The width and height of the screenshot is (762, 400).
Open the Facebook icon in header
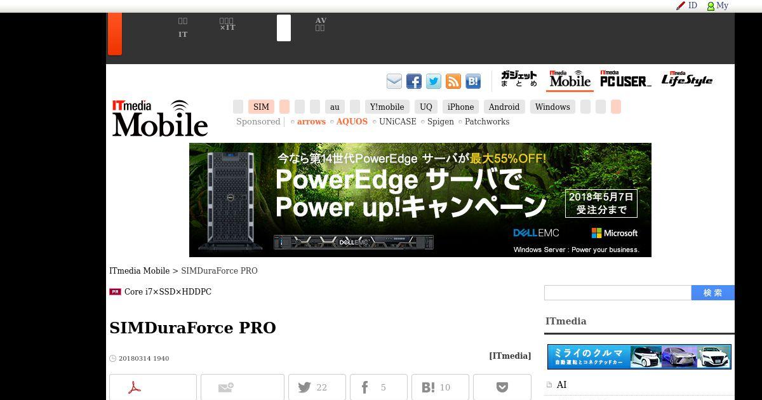coord(414,81)
